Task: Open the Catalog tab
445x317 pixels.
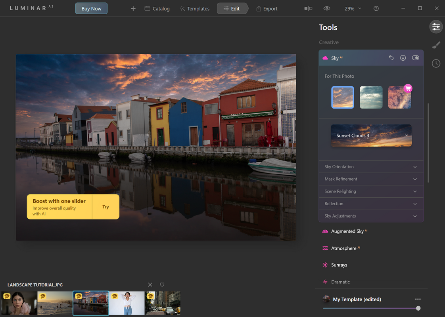Action: pyautogui.click(x=157, y=9)
